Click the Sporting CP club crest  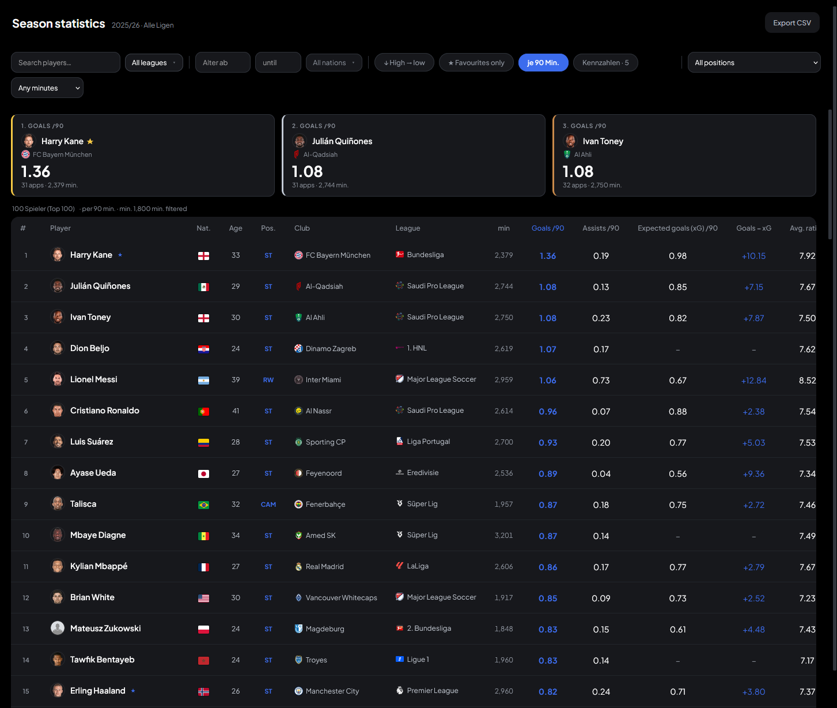(298, 442)
